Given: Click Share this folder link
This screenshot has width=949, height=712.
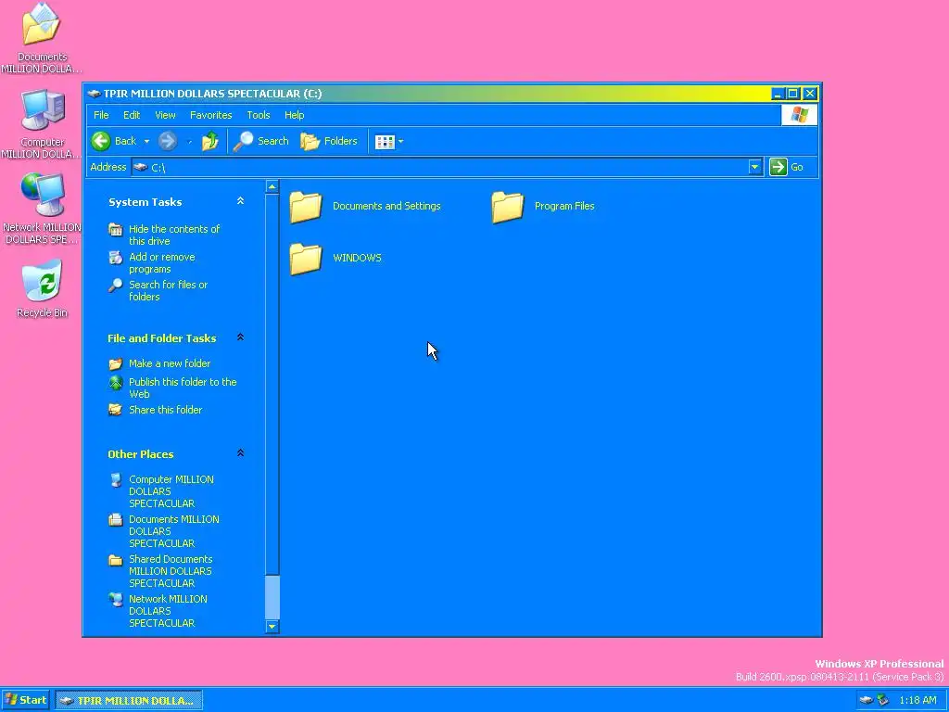Looking at the screenshot, I should 165,410.
